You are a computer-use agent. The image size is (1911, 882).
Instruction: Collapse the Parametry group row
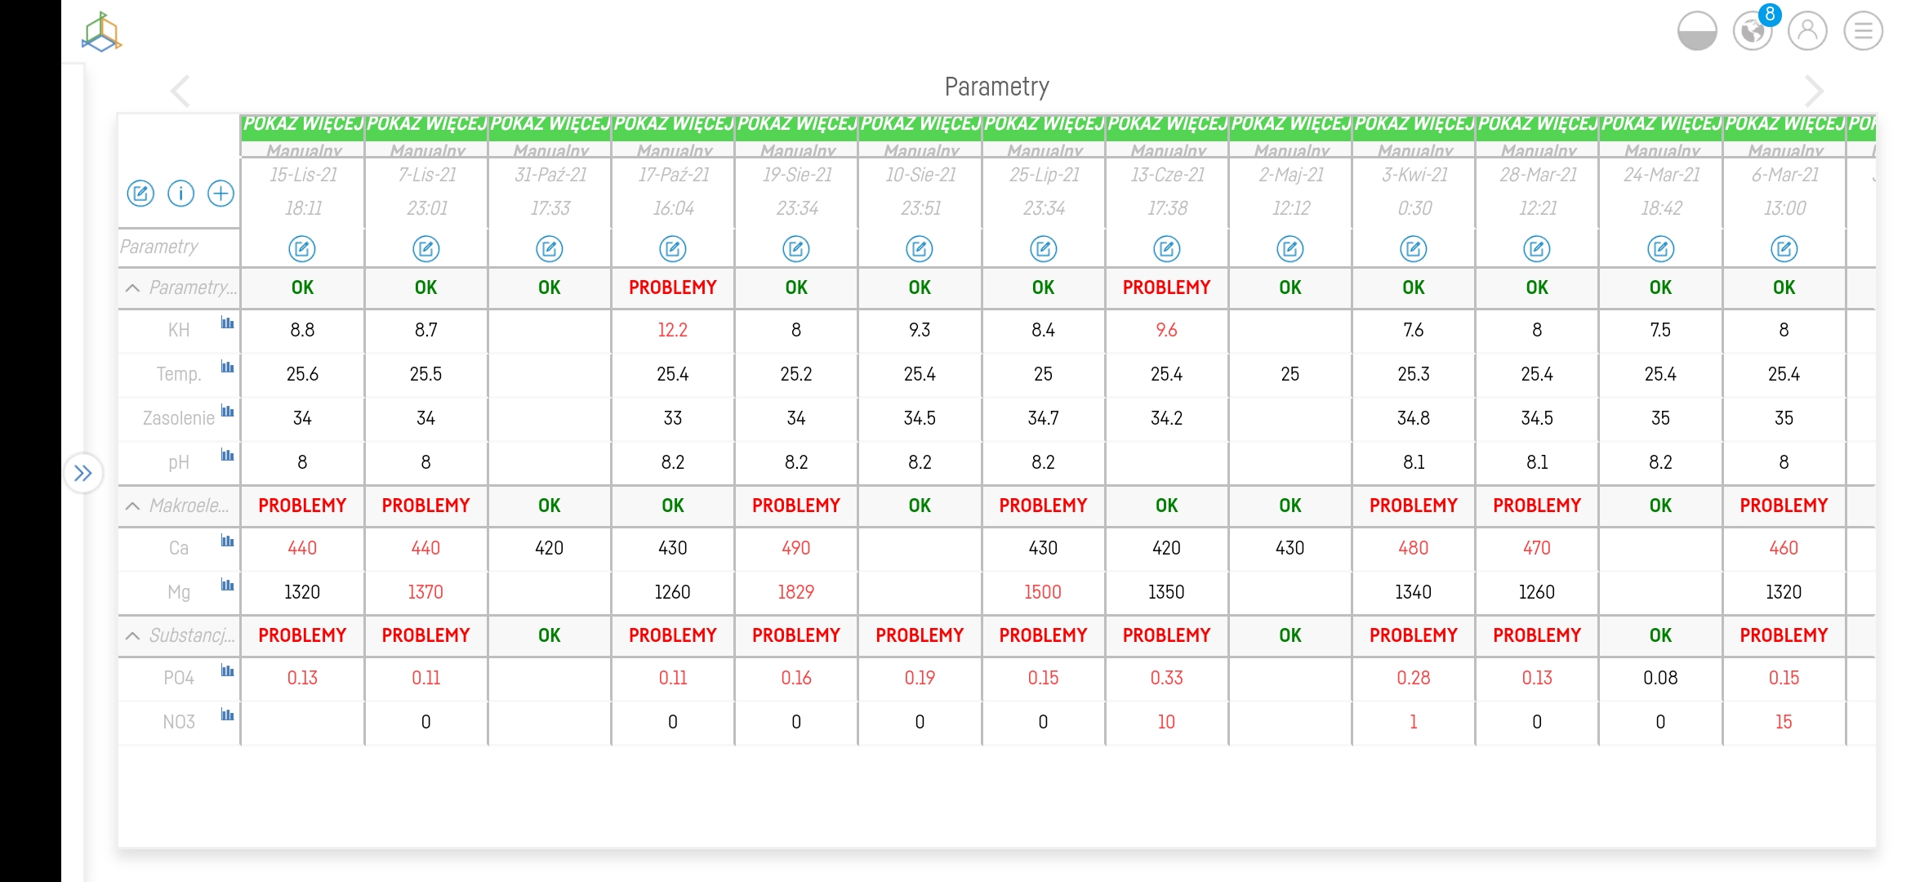[132, 287]
